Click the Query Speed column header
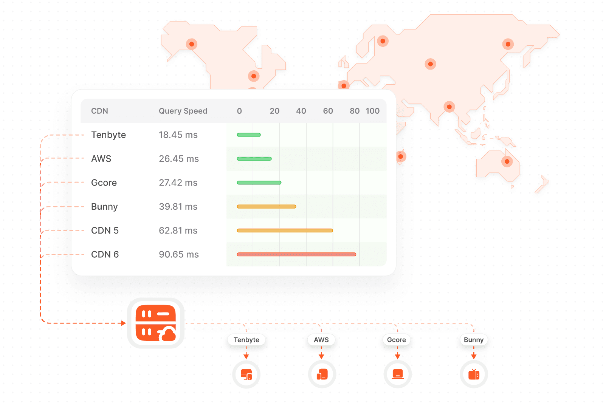This screenshot has height=404, width=606. (183, 111)
